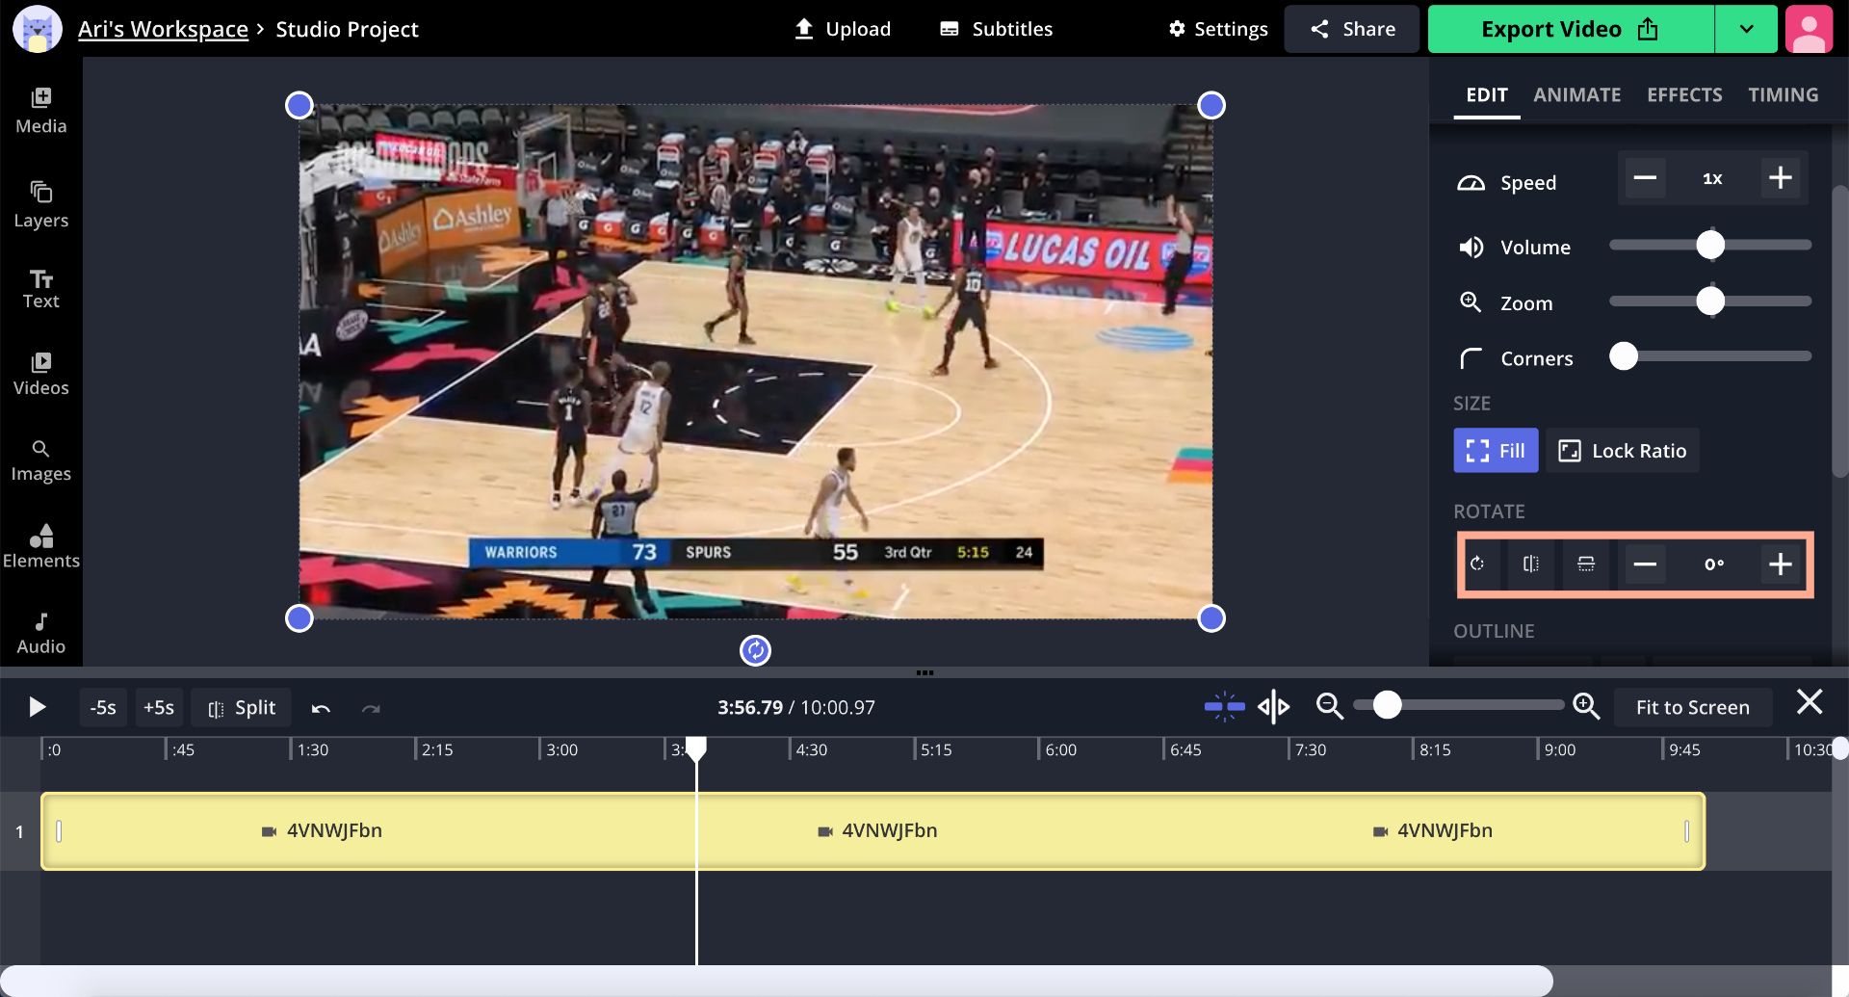Switch to the ANIMATE tab
The image size is (1849, 997).
1576,94
